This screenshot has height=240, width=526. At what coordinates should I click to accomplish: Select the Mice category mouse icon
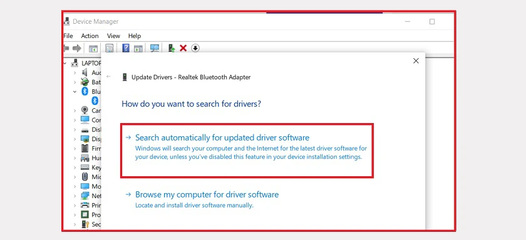pyautogui.click(x=85, y=176)
